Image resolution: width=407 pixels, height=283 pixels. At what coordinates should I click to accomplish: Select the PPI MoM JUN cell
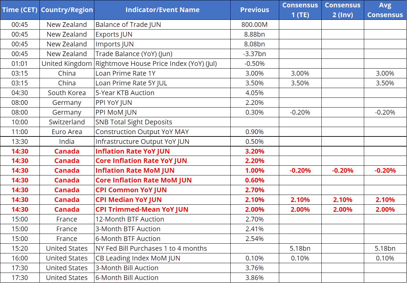click(x=163, y=112)
